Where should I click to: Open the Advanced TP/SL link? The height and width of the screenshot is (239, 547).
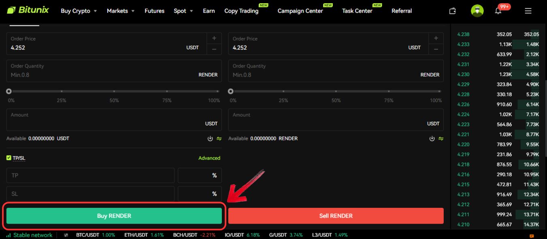tap(209, 158)
